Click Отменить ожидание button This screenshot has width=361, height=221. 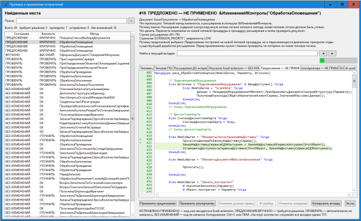[292, 204]
